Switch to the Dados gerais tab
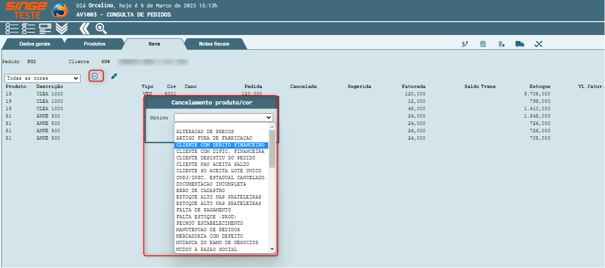Screen dimensions: 605x268 (x=35, y=44)
